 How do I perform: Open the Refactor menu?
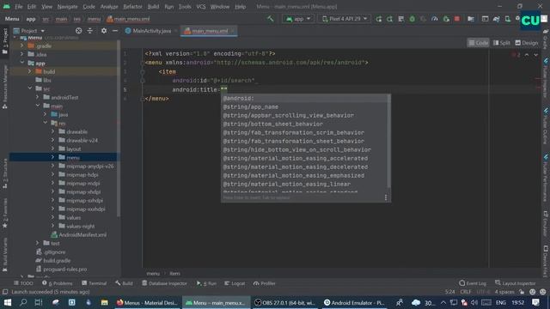132,7
